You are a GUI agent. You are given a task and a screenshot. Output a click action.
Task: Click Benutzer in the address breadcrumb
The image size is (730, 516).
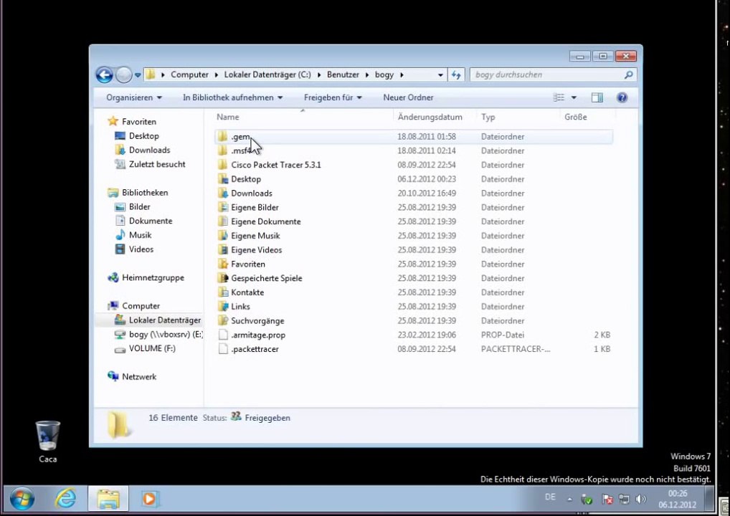[x=343, y=75]
